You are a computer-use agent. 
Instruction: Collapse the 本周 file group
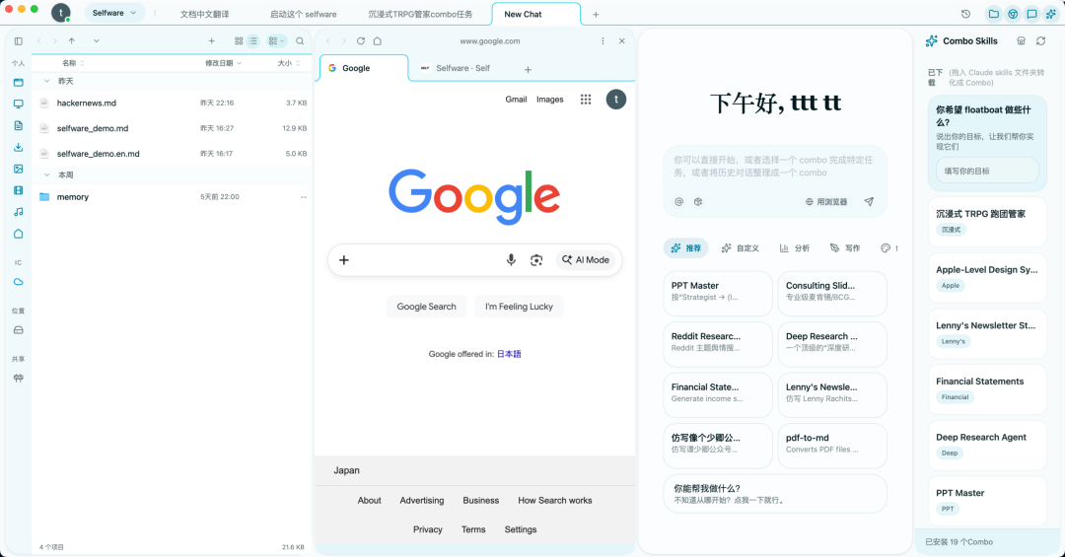pos(47,174)
